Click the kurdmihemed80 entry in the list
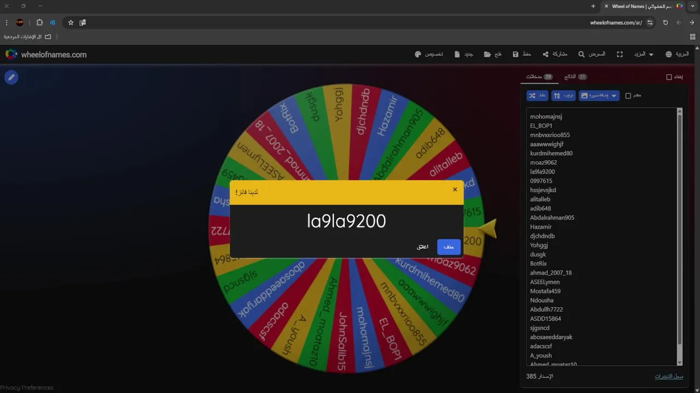 pyautogui.click(x=551, y=153)
